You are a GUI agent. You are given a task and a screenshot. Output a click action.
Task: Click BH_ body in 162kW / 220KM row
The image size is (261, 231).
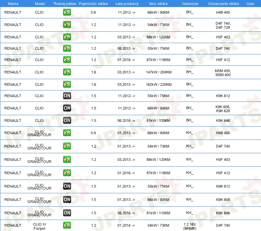coord(190,84)
